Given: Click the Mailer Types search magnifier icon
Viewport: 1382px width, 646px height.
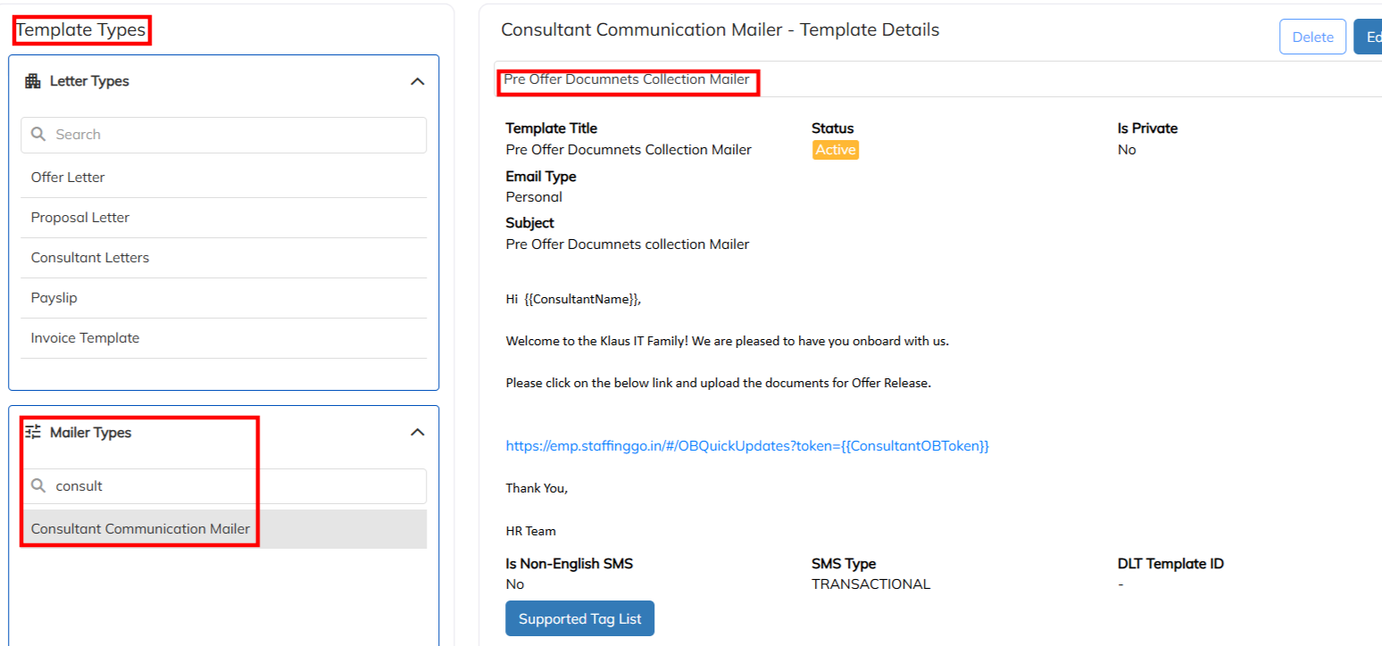Looking at the screenshot, I should [37, 486].
